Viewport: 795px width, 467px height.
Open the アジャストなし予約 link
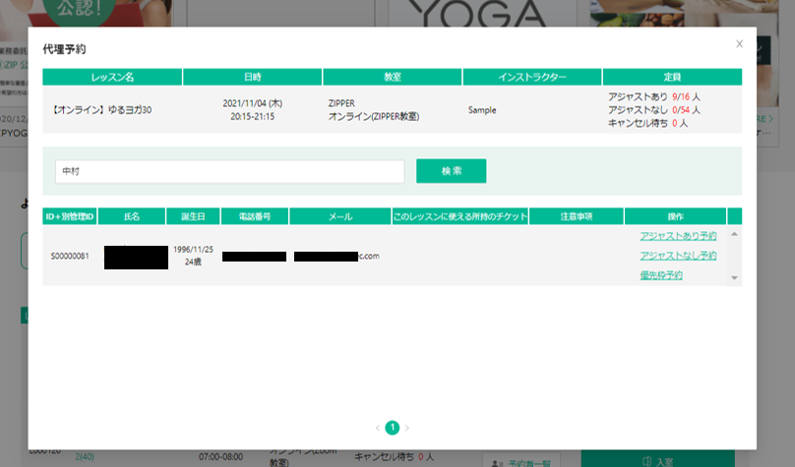pos(678,256)
